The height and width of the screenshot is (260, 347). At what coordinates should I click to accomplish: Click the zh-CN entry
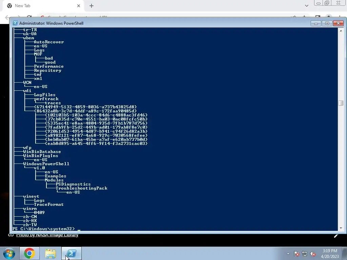click(30, 217)
